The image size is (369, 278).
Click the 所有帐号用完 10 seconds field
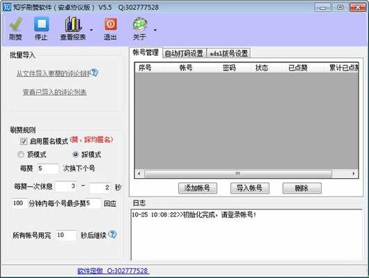tap(66, 235)
